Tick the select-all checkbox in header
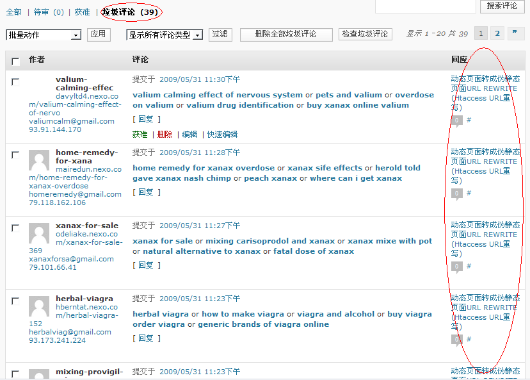Screen dimensions: 530x380 15,62
